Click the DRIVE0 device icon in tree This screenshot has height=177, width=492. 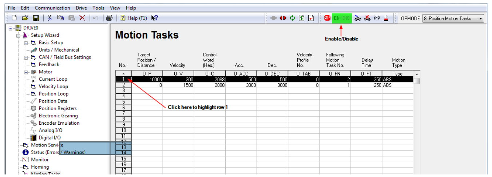pyautogui.click(x=18, y=28)
